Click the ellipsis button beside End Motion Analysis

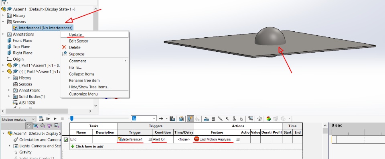(x=238, y=139)
